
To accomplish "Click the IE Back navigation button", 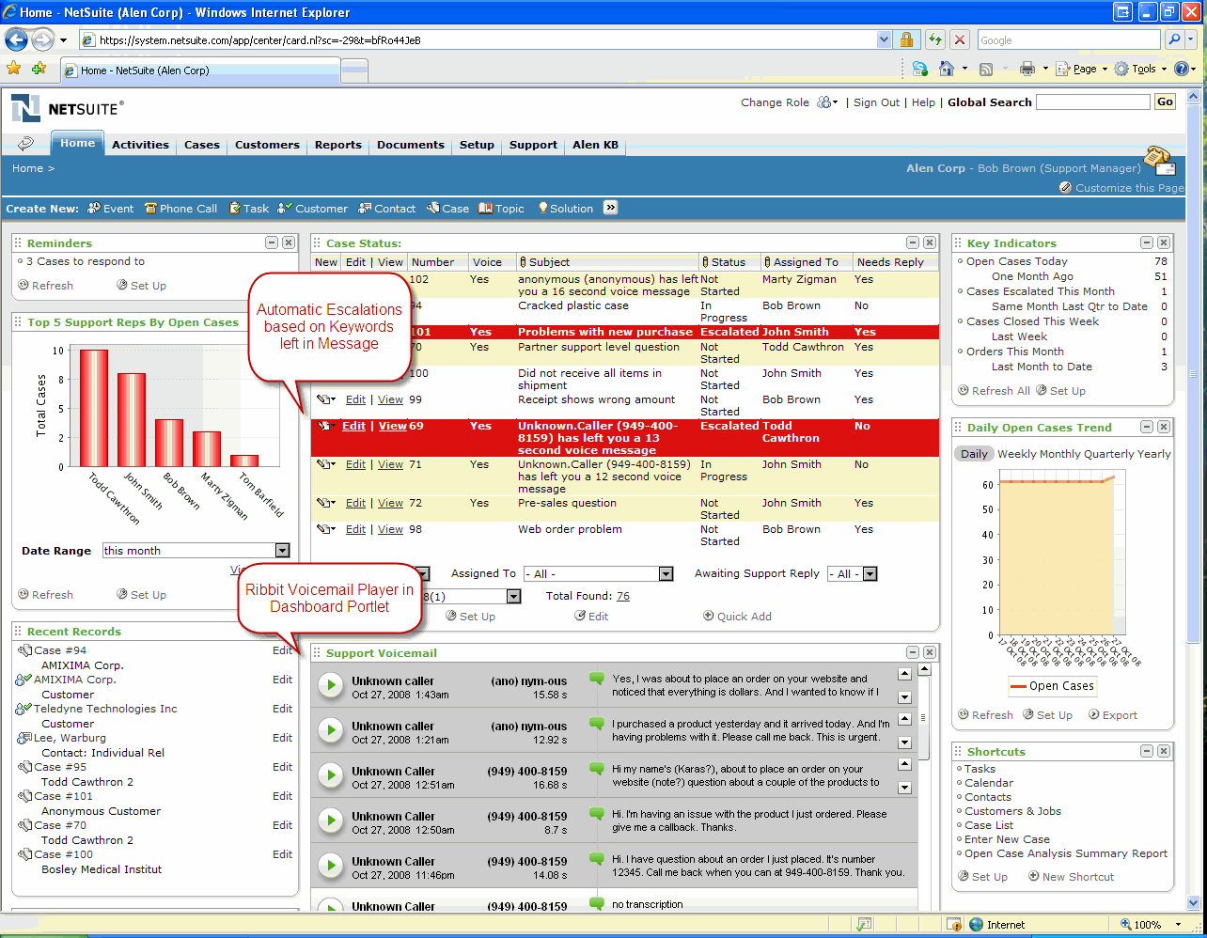I will (16, 39).
